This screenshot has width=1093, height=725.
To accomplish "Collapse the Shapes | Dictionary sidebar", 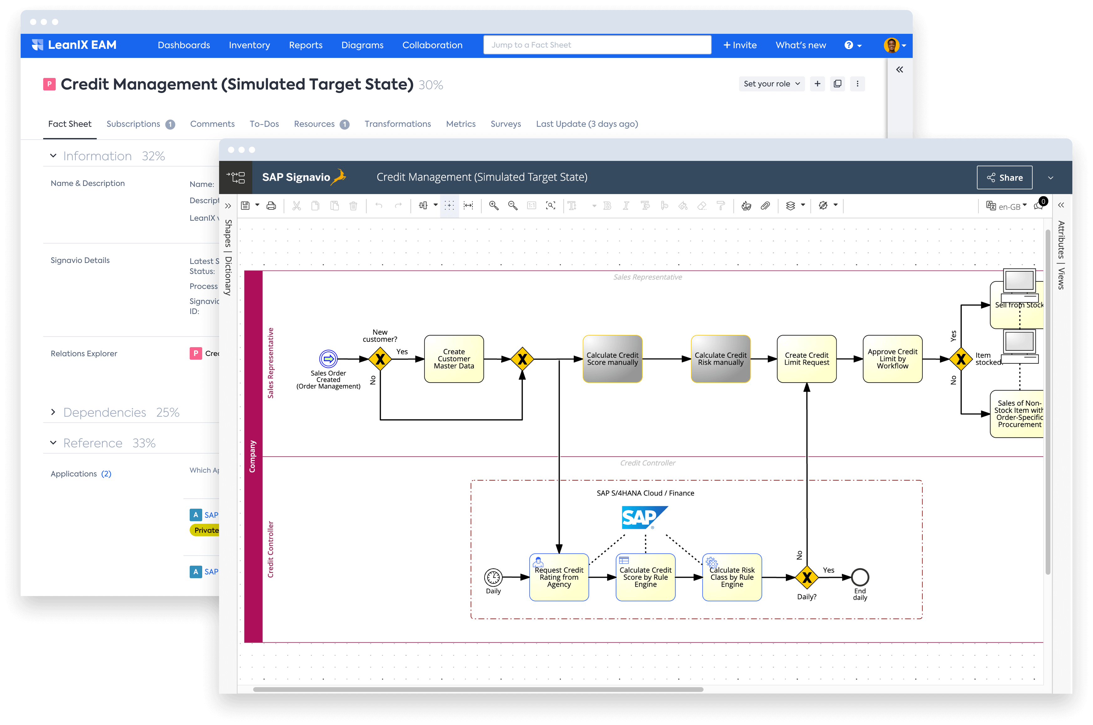I will [228, 206].
